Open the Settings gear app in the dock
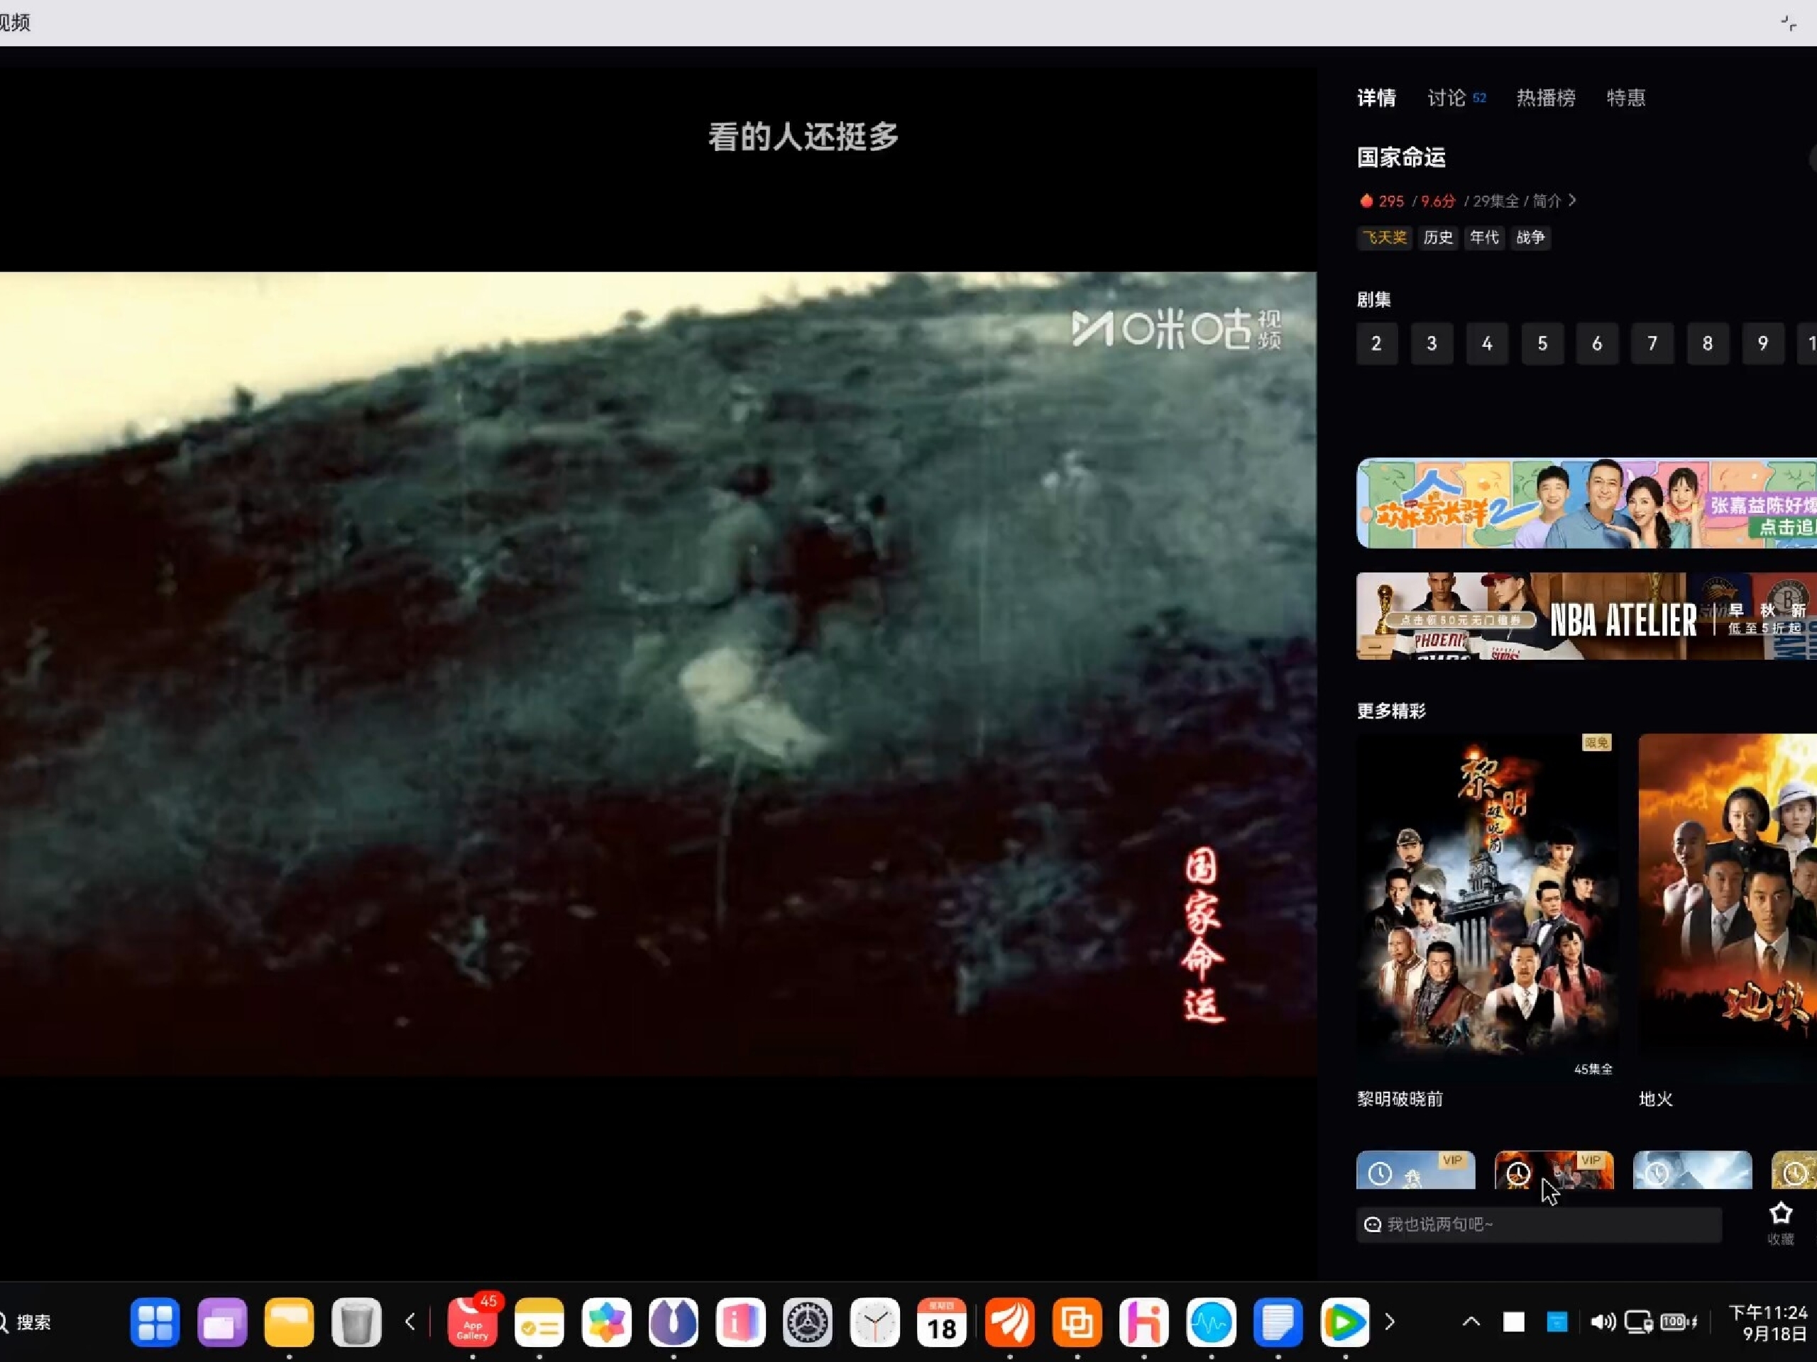 (809, 1322)
